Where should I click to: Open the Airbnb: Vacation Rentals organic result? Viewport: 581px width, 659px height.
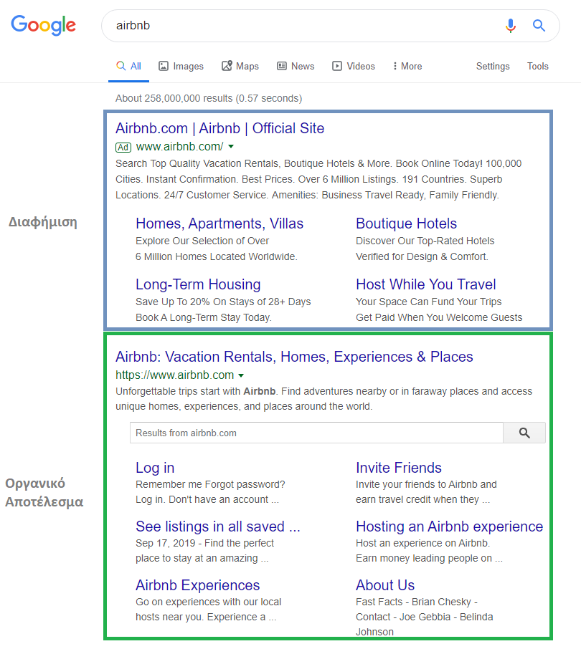[295, 357]
